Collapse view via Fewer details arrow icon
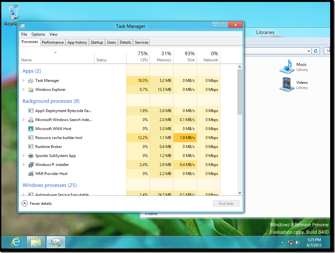 24,204
